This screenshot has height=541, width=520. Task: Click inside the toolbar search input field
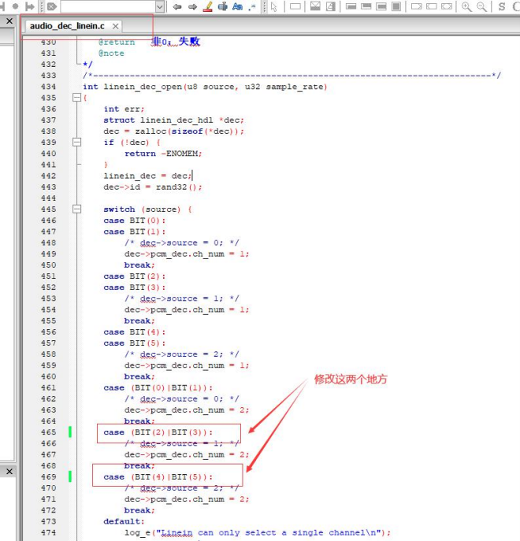click(x=109, y=6)
